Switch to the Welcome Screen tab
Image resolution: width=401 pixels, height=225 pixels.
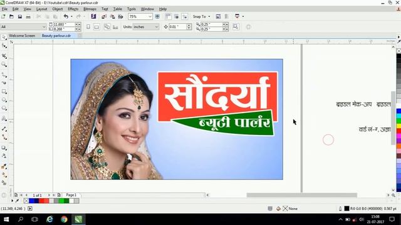coord(22,36)
